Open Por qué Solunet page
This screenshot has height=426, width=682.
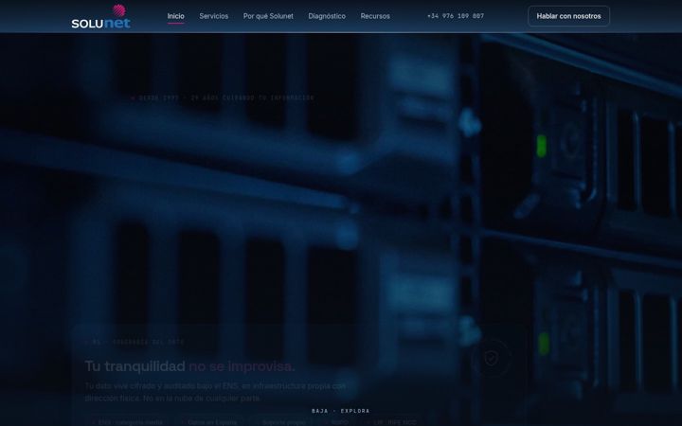click(x=268, y=16)
